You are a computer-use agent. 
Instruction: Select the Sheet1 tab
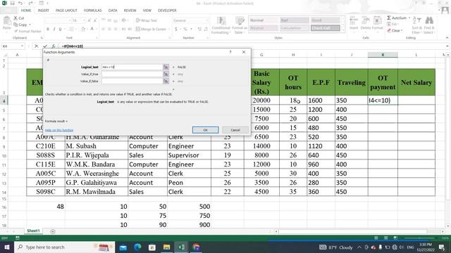(x=33, y=231)
